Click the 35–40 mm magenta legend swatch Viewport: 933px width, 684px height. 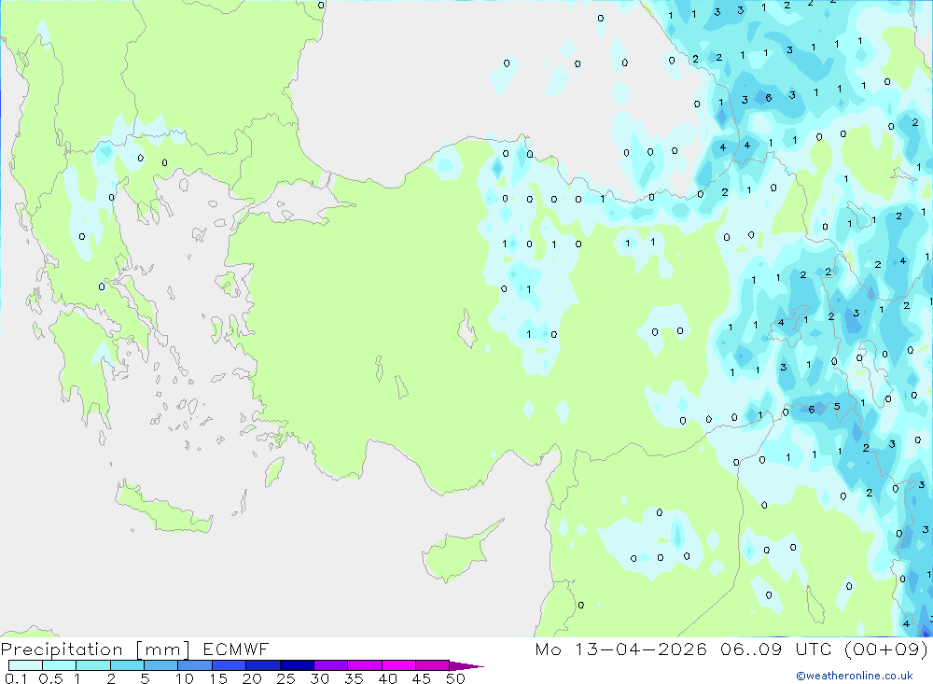pyautogui.click(x=364, y=665)
